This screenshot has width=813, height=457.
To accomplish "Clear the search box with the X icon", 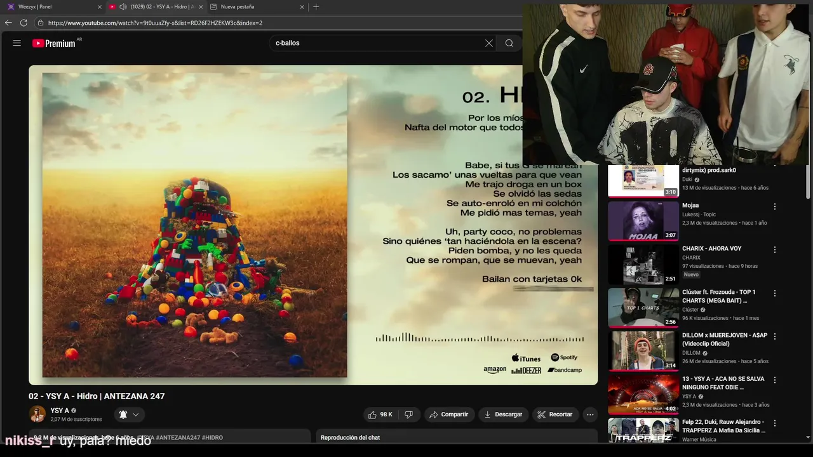I will coord(489,43).
